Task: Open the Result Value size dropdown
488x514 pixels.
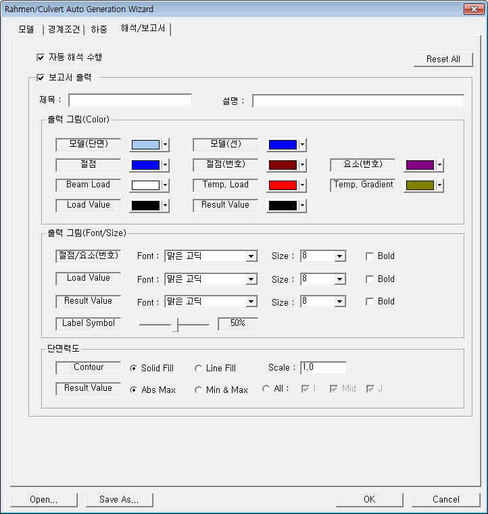Action: [340, 302]
